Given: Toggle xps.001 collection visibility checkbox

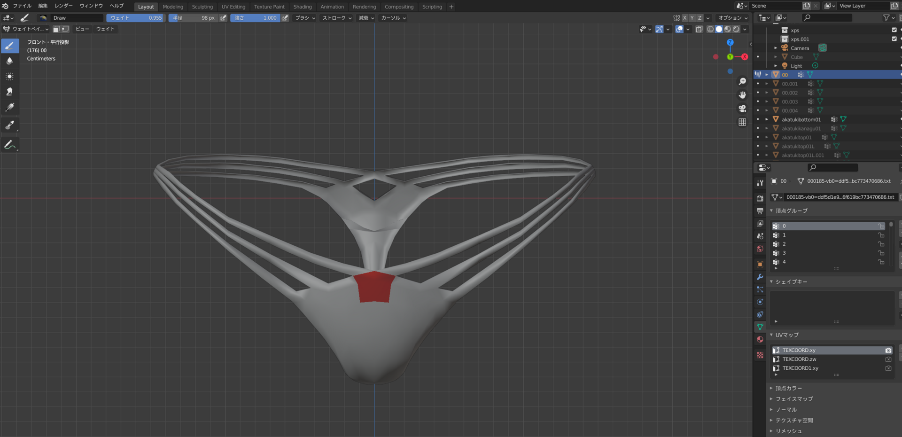Looking at the screenshot, I should point(894,39).
